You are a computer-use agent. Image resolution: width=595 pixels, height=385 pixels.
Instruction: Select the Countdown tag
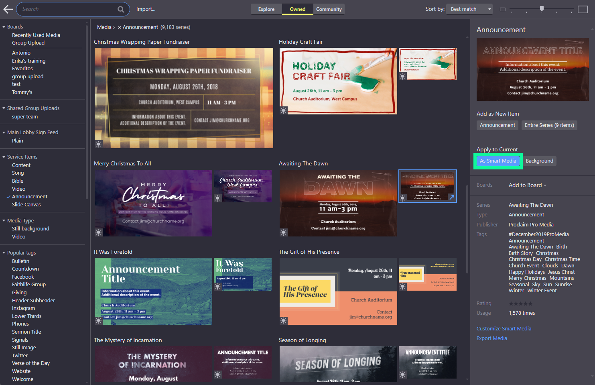(25, 269)
